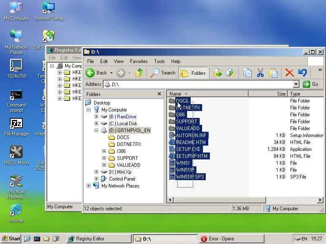Open the Network Setup desktop icon
326x244 pixels.
point(49,11)
